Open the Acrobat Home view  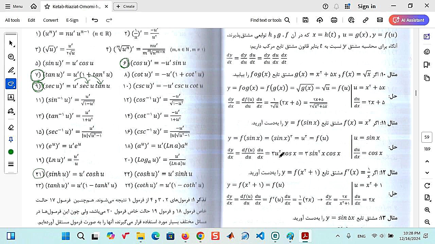click(33, 6)
